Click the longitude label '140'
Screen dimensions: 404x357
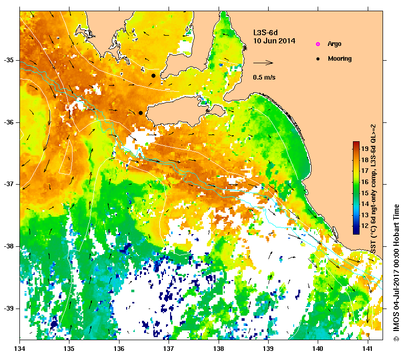point(318,349)
